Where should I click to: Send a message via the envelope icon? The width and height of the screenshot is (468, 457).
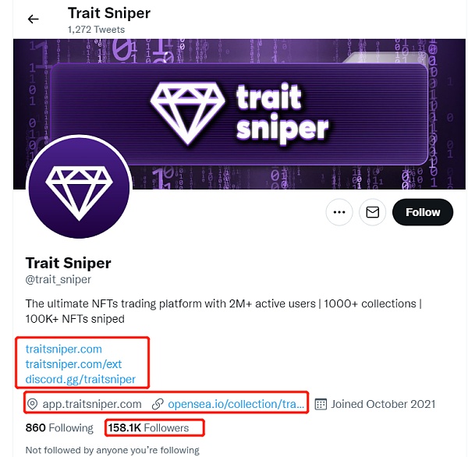click(x=373, y=212)
